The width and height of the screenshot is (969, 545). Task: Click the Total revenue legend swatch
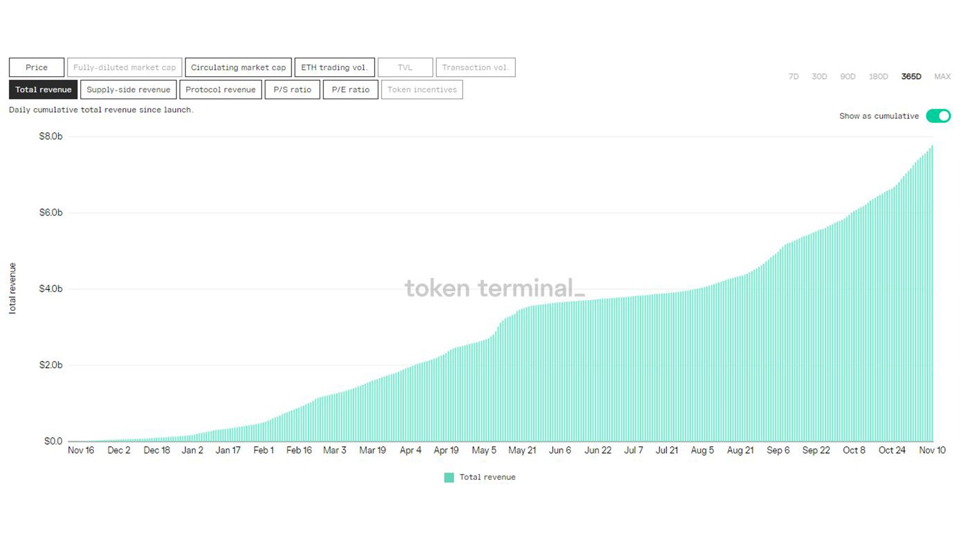tap(449, 477)
